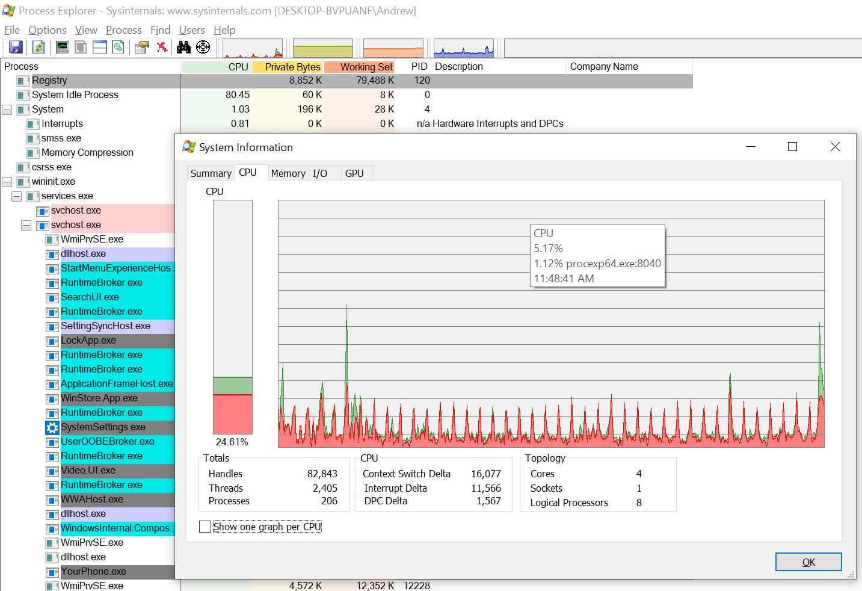Image resolution: width=862 pixels, height=591 pixels.
Task: Sort by Company Name column header
Action: click(x=629, y=67)
